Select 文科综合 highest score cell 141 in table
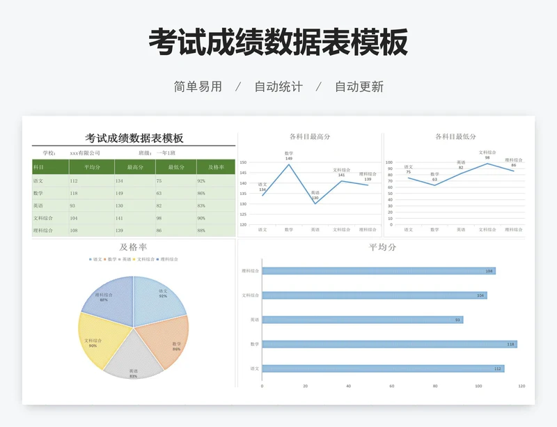Viewport: 557px width, 427px height. [135, 218]
